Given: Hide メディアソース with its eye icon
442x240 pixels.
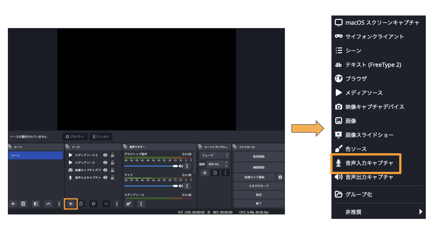Looking at the screenshot, I should [105, 163].
